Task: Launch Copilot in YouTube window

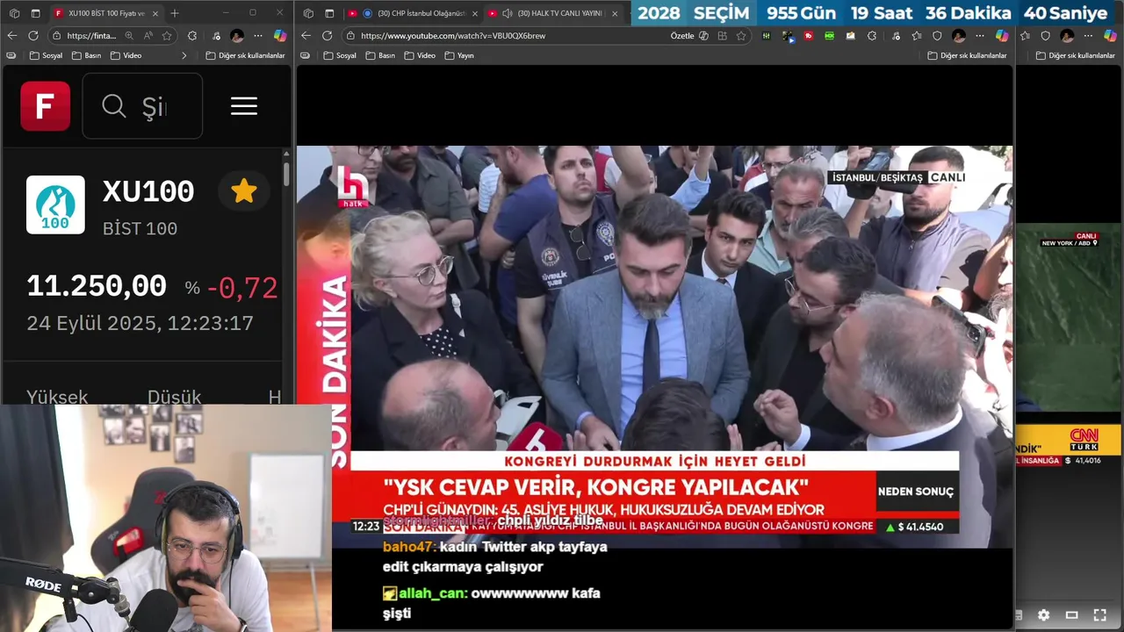Action: (1002, 36)
